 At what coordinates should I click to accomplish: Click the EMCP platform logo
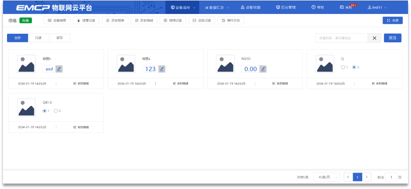[x=54, y=7]
